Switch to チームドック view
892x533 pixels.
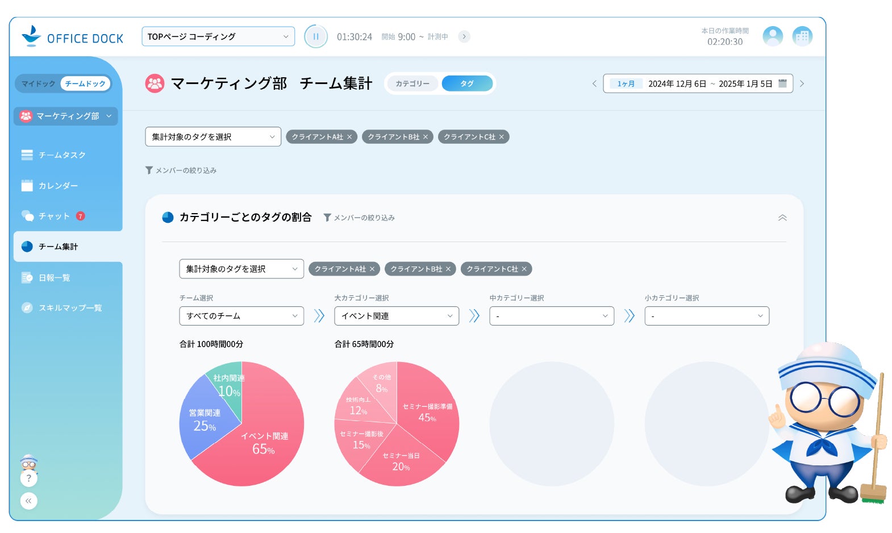(x=85, y=84)
